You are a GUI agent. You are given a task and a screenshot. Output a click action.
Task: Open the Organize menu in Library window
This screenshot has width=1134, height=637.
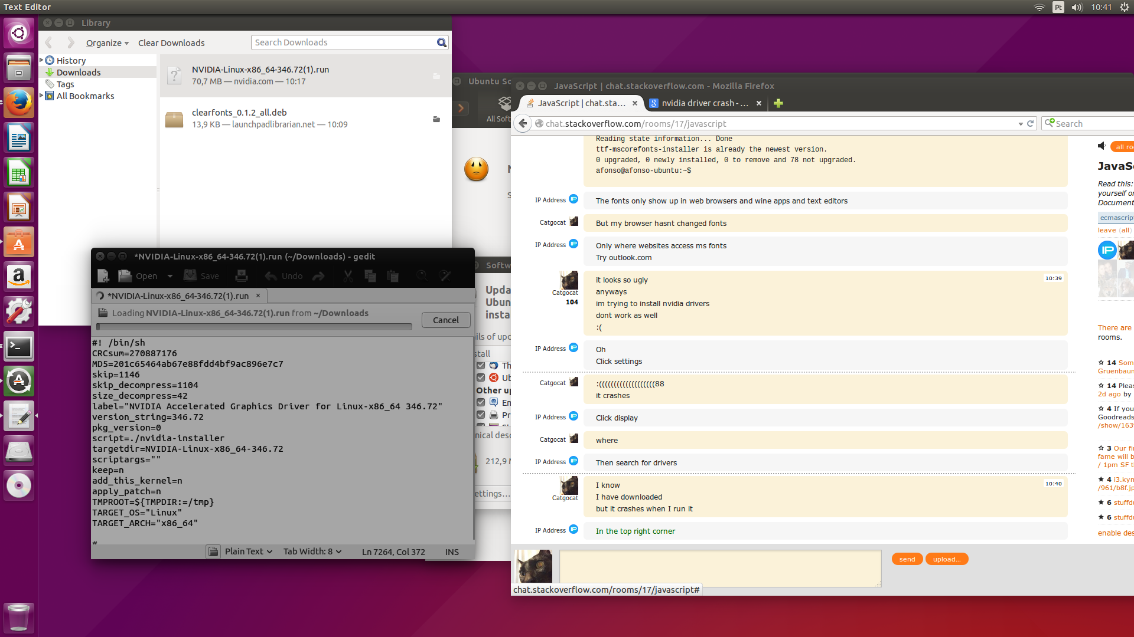pos(107,43)
